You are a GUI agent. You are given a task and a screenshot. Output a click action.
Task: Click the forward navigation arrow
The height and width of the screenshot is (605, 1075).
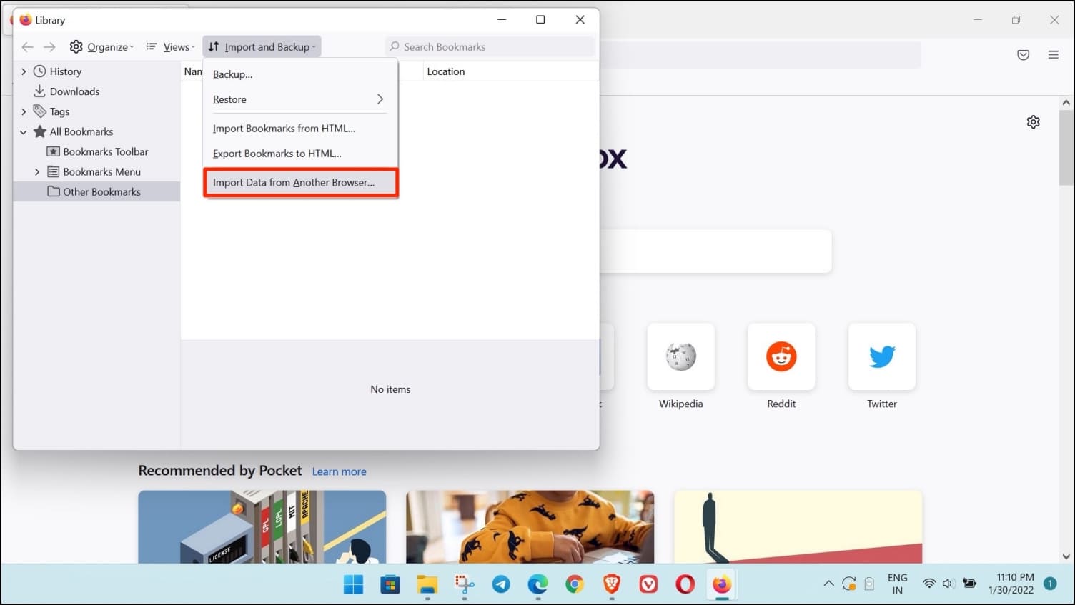(49, 46)
